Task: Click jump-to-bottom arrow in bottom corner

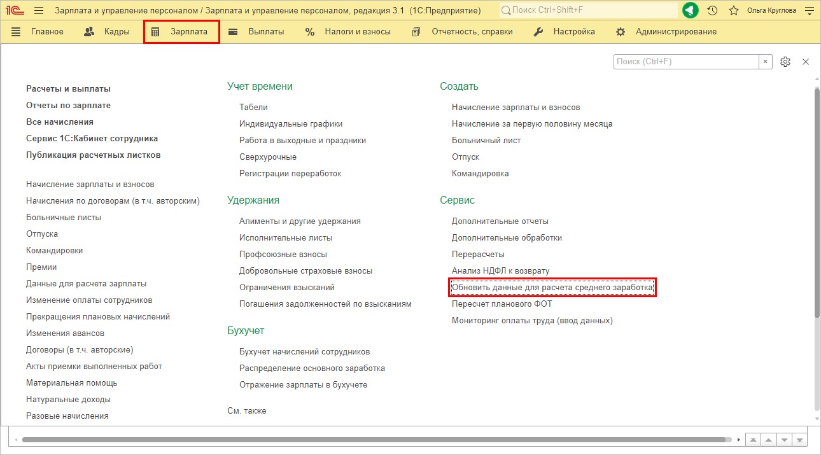Action: 799,440
